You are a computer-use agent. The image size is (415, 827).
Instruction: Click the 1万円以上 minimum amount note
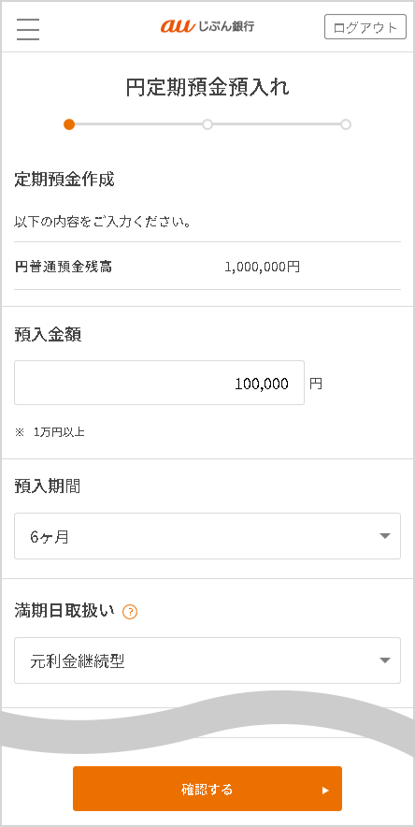59,432
